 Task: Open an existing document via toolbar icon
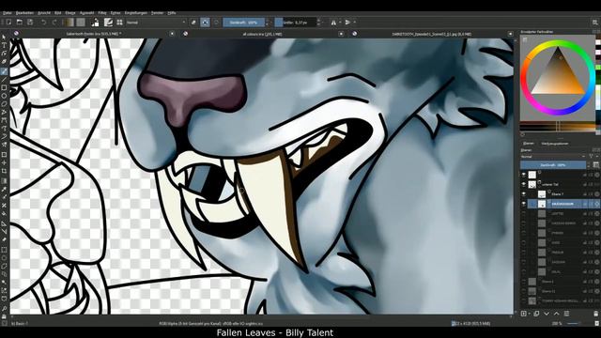coord(19,23)
